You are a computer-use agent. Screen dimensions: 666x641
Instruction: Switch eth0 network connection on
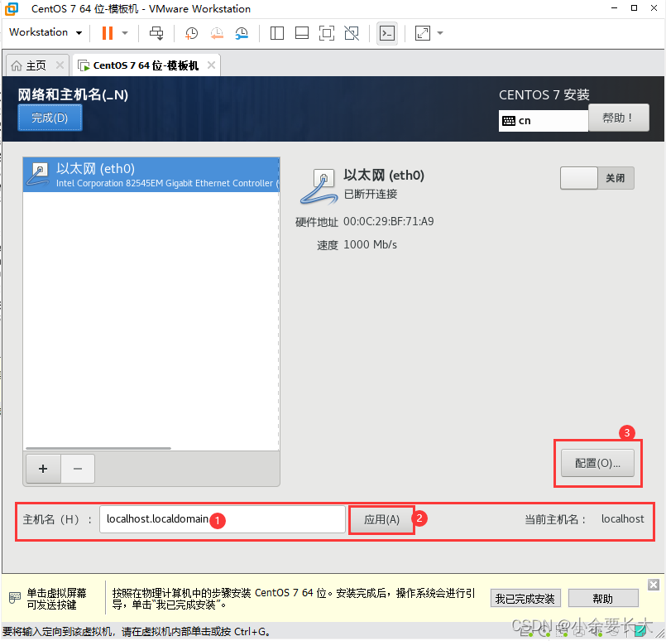coord(578,178)
